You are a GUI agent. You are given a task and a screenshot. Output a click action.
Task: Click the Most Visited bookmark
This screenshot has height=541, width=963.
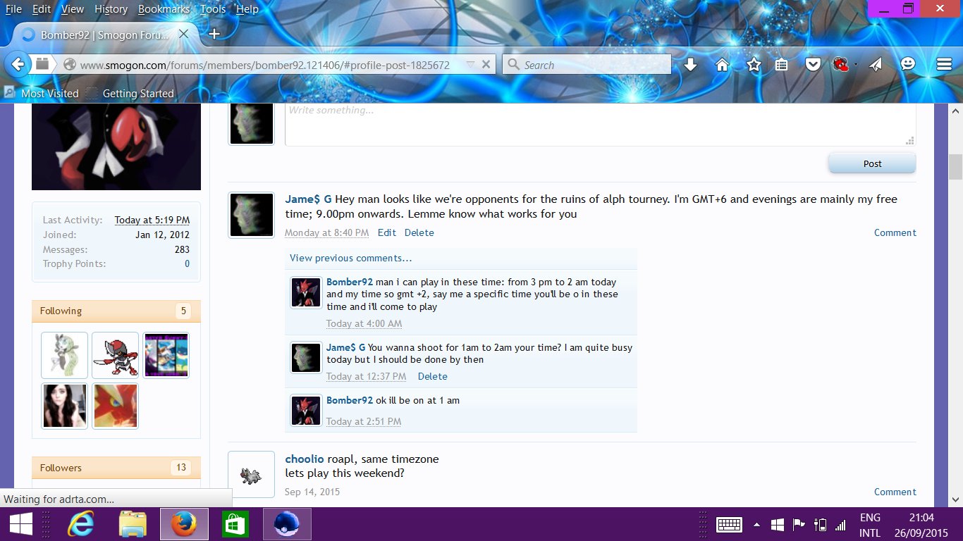[42, 93]
